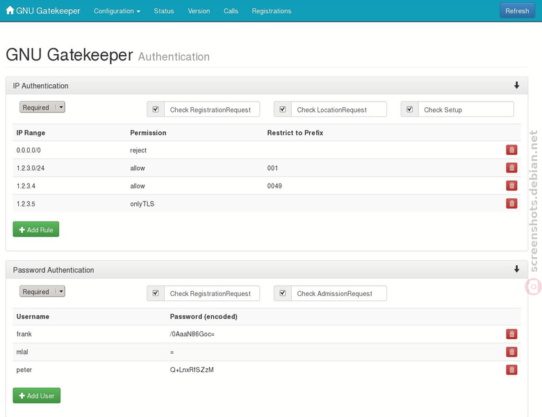
Task: Open the Configuration dropdown menu
Action: point(117,11)
